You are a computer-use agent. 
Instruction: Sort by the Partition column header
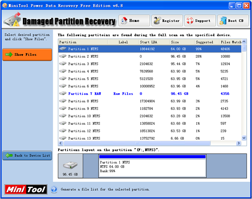[83, 42]
